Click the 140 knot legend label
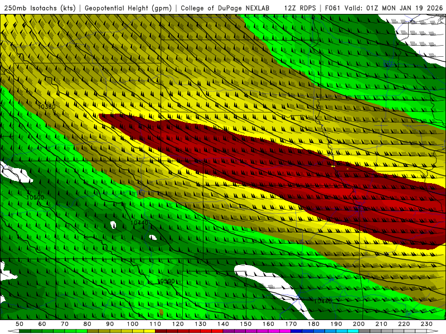 (x=223, y=324)
